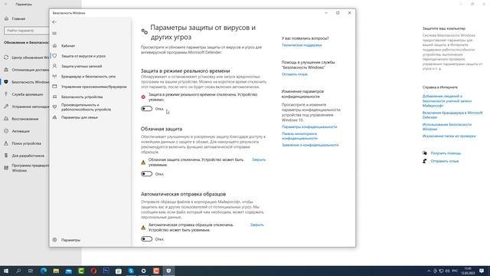Toggle Защита в режиме реального времени switch
490x276 pixels.
[x=146, y=109]
